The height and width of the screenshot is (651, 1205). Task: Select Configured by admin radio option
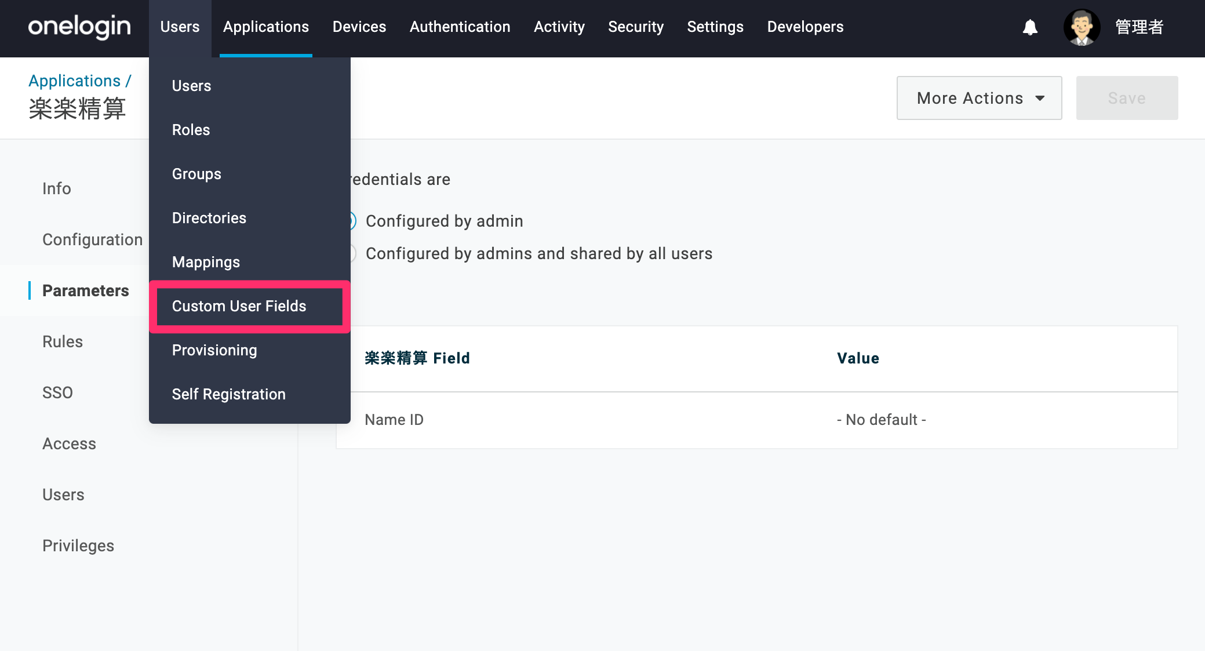pyautogui.click(x=435, y=221)
